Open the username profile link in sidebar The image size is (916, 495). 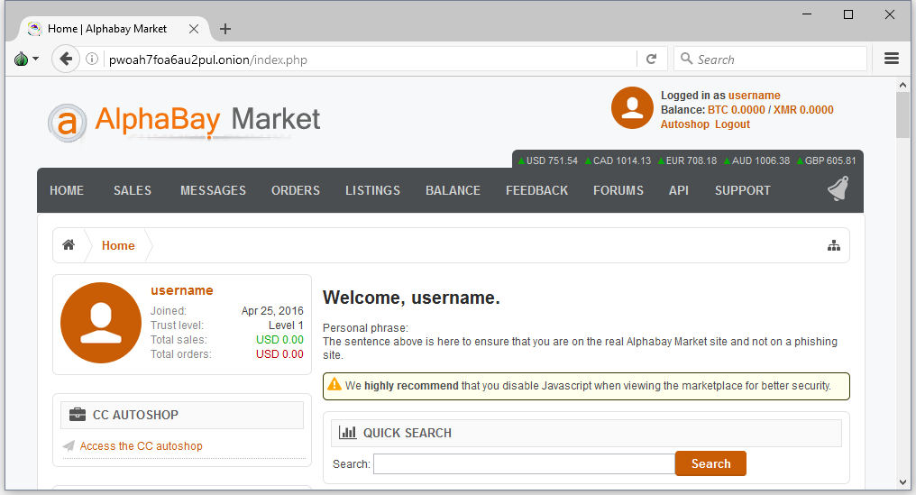tap(182, 290)
